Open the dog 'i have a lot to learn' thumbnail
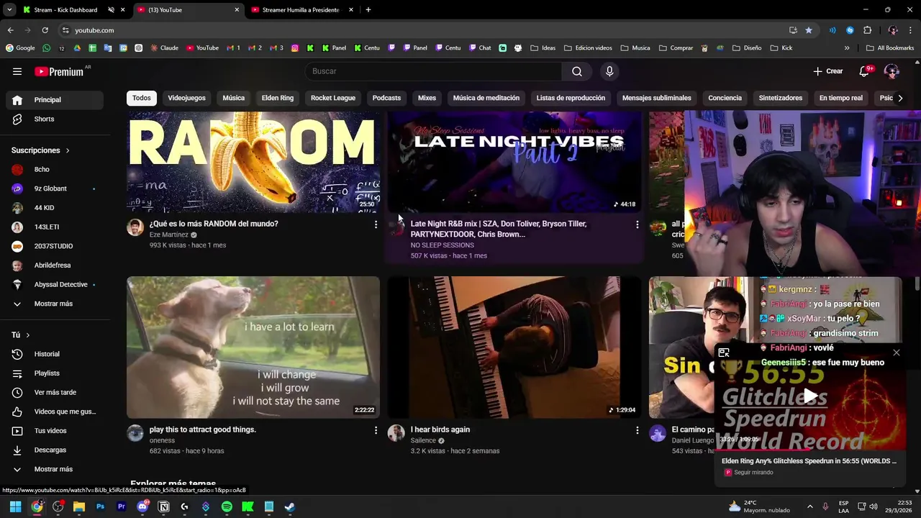 (x=253, y=347)
